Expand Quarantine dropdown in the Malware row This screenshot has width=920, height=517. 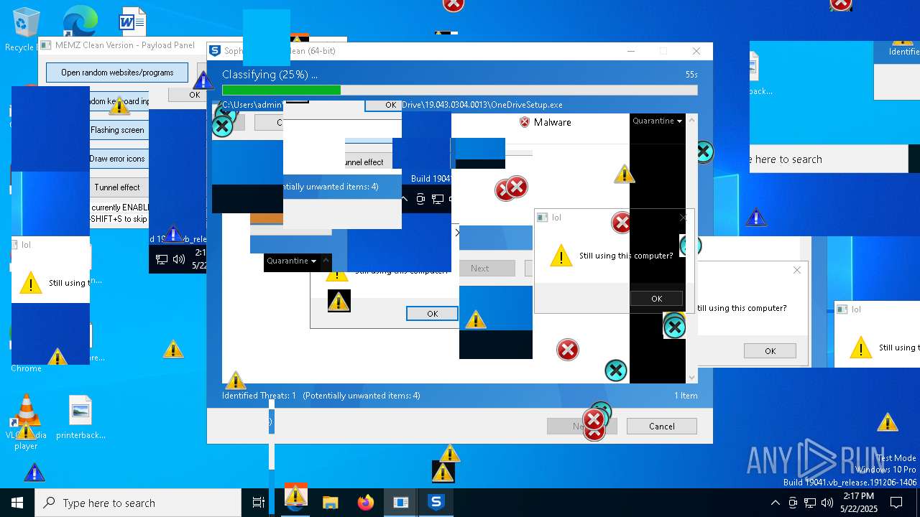point(657,121)
